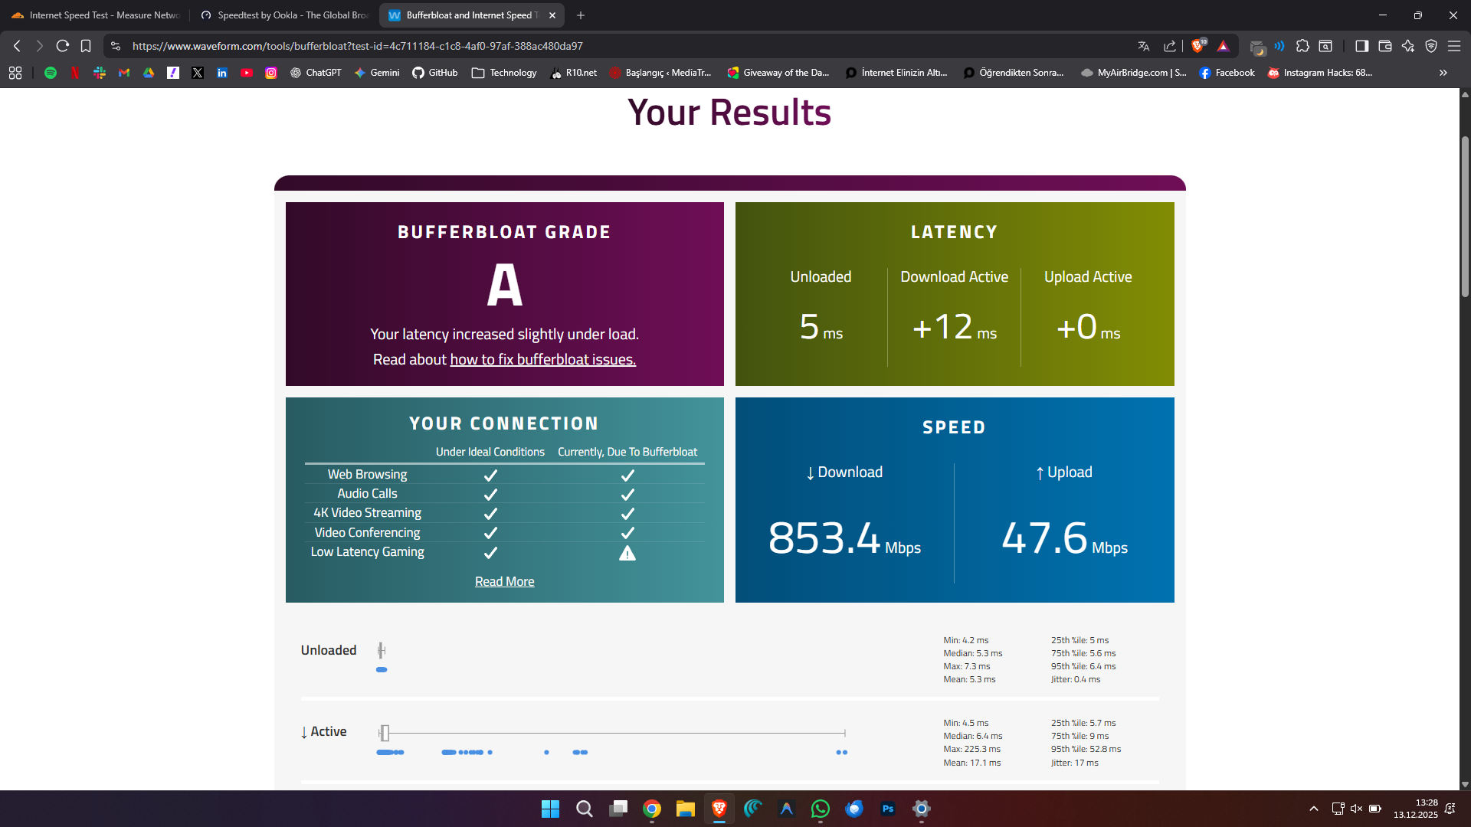Image resolution: width=1471 pixels, height=827 pixels.
Task: Open the MyAirBridge.com bookmark
Action: point(1134,73)
